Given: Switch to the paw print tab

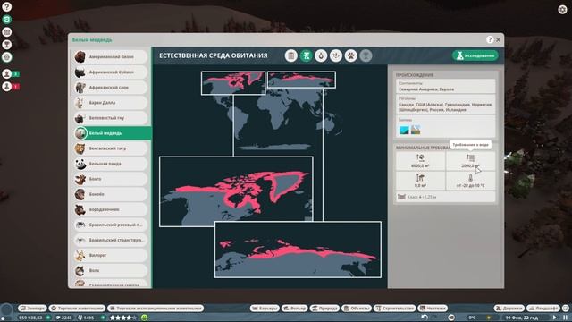Looking at the screenshot, I should [351, 55].
